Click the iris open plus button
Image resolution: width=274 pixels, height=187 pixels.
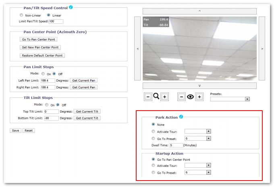(x=199, y=97)
